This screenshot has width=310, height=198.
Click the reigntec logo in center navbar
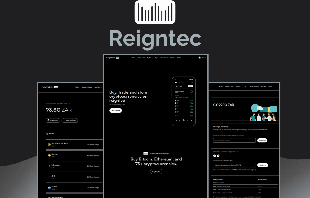click(113, 58)
